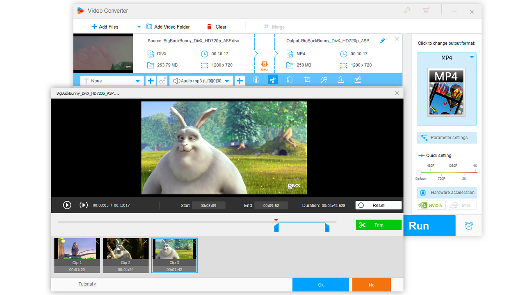The height and width of the screenshot is (295, 525).
Task: Open the Tutorial link
Action: [87, 284]
